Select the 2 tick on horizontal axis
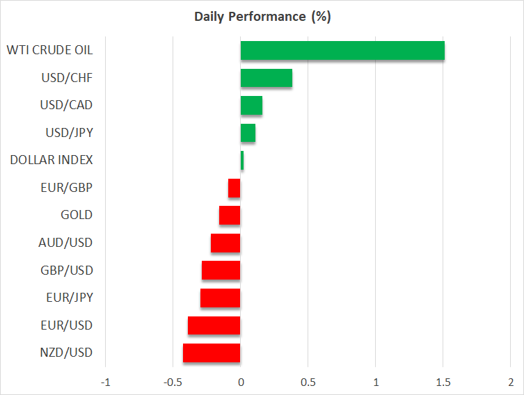Image resolution: width=524 pixels, height=395 pixels. click(511, 382)
